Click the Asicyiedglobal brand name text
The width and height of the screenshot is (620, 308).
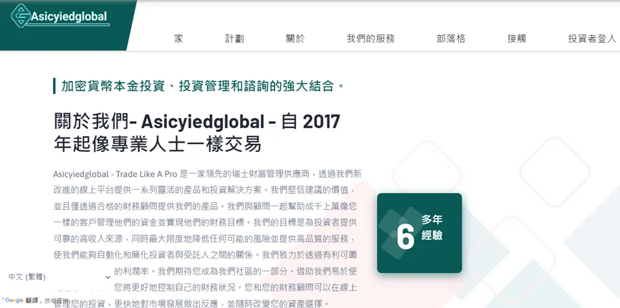point(70,16)
